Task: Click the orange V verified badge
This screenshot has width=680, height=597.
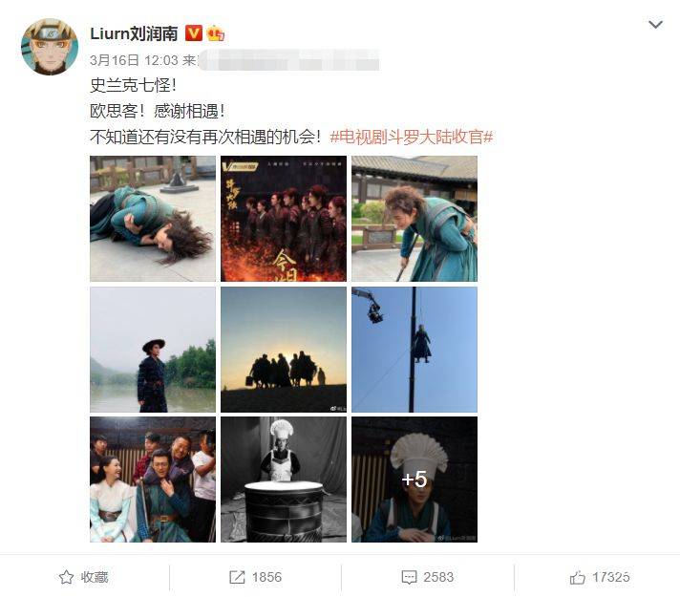Action: pos(194,33)
